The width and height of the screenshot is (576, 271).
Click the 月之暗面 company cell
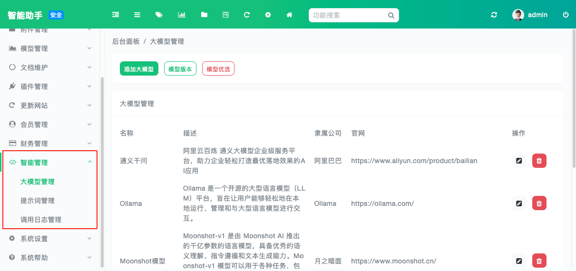point(328,261)
